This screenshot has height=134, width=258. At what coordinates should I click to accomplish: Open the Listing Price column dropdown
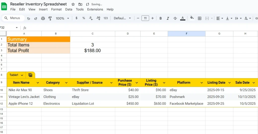click(x=164, y=83)
